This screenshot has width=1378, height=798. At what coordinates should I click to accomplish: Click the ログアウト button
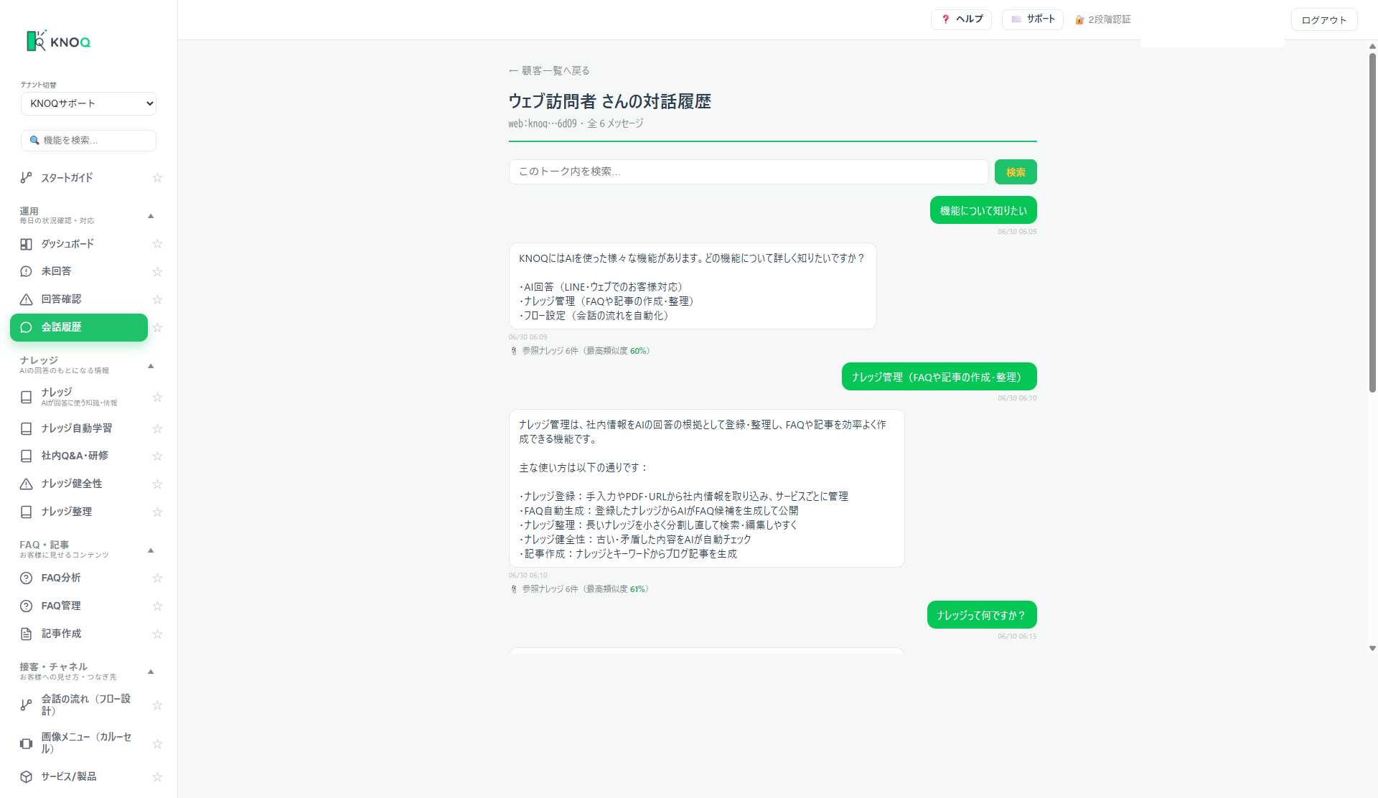click(x=1324, y=20)
